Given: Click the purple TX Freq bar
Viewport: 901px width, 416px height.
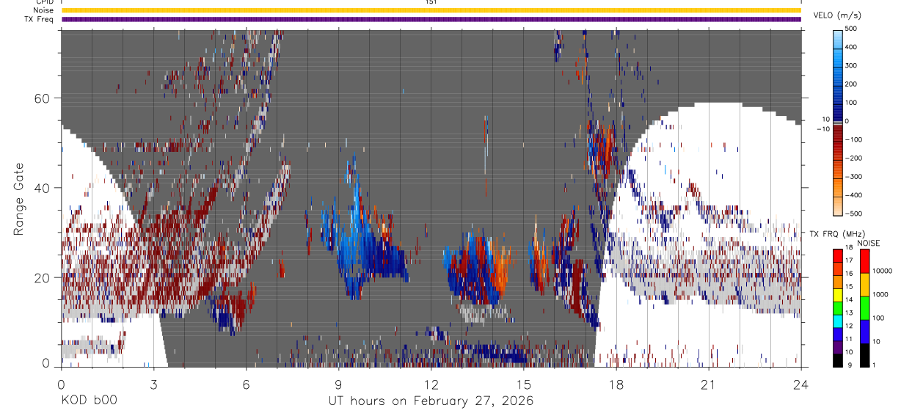Looking at the screenshot, I should (x=431, y=19).
